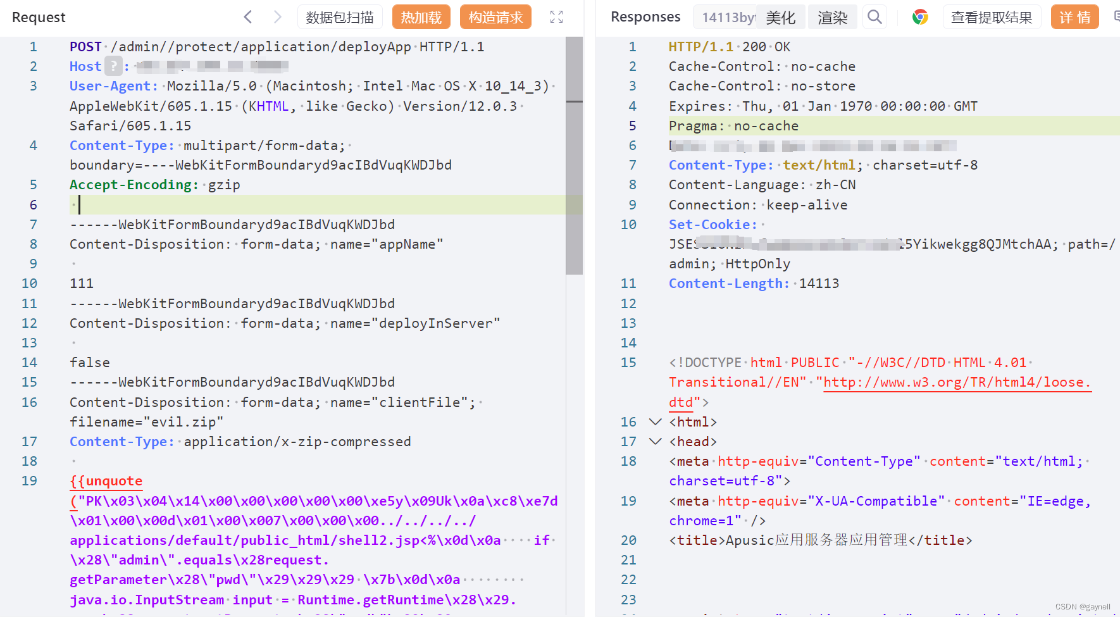Toggle the 美化 beautify option
The width and height of the screenshot is (1120, 617).
point(781,17)
